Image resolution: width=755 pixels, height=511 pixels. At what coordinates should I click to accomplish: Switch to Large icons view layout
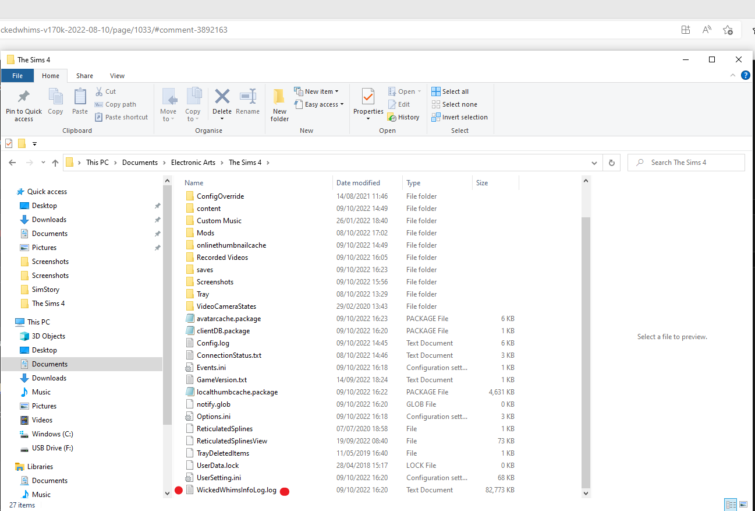tap(743, 504)
